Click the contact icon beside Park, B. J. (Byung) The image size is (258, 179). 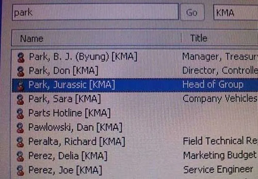[21, 58]
